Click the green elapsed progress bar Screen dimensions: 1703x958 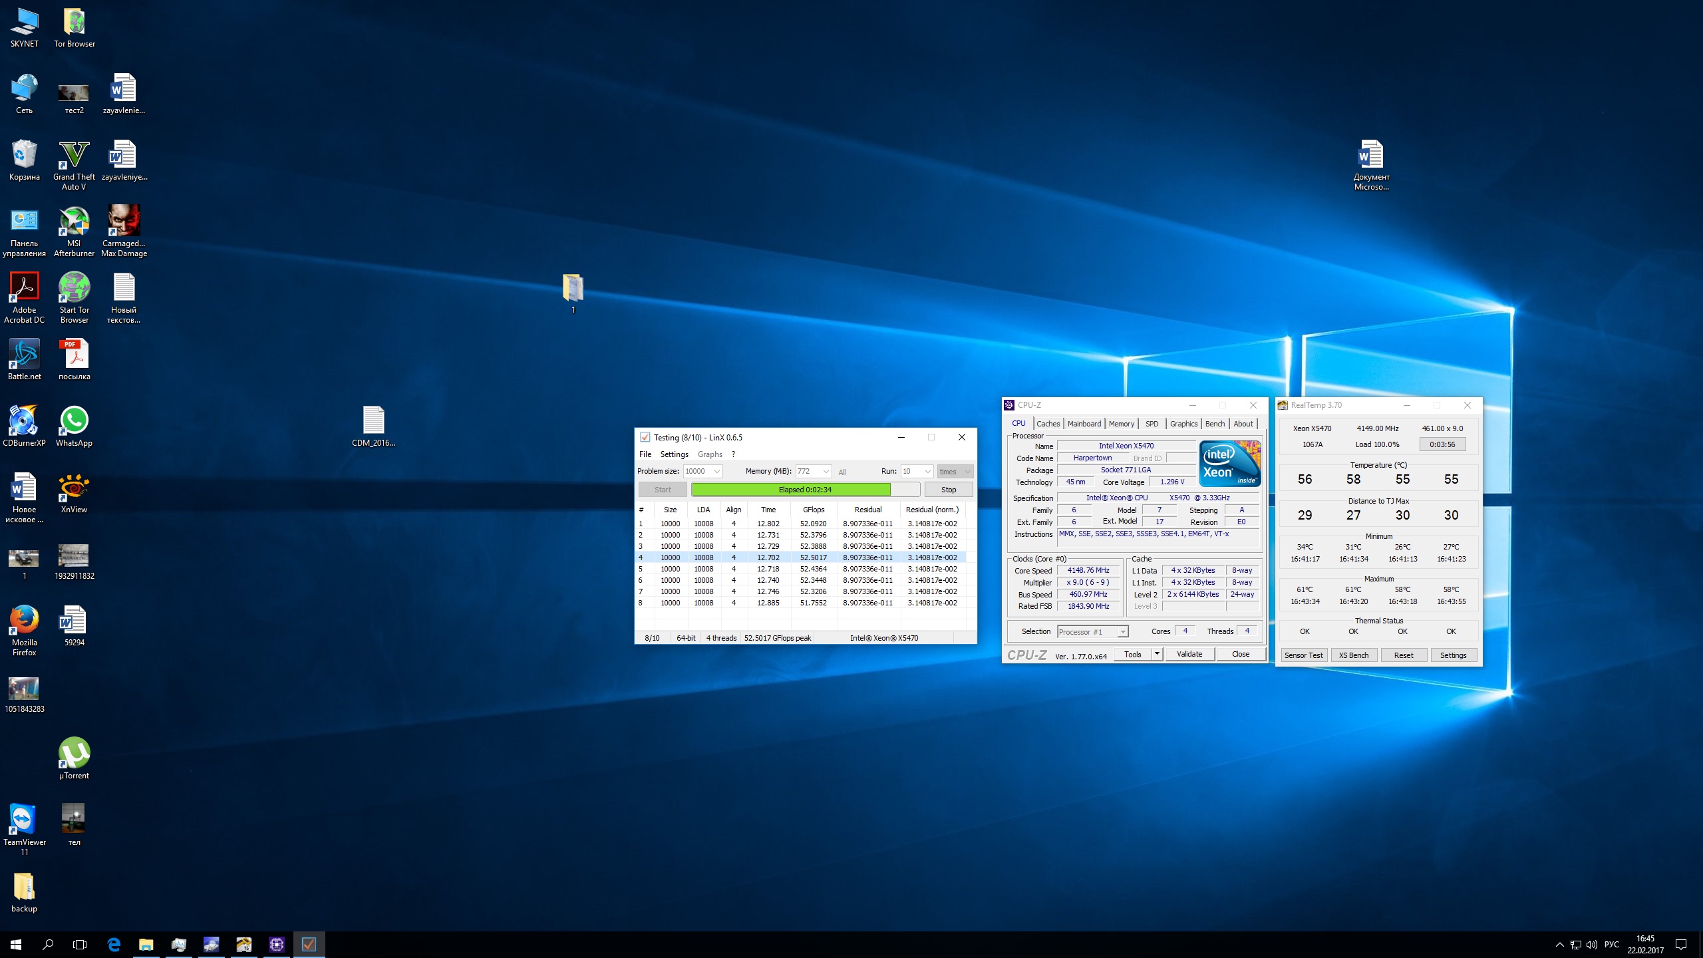(791, 490)
